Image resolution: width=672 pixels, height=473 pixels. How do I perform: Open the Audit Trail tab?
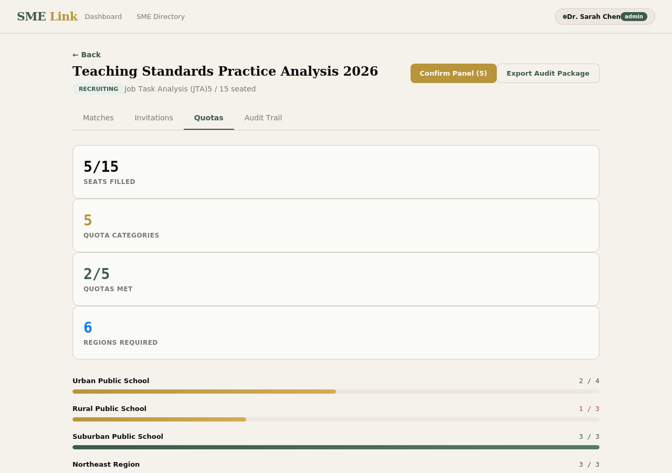click(x=263, y=117)
